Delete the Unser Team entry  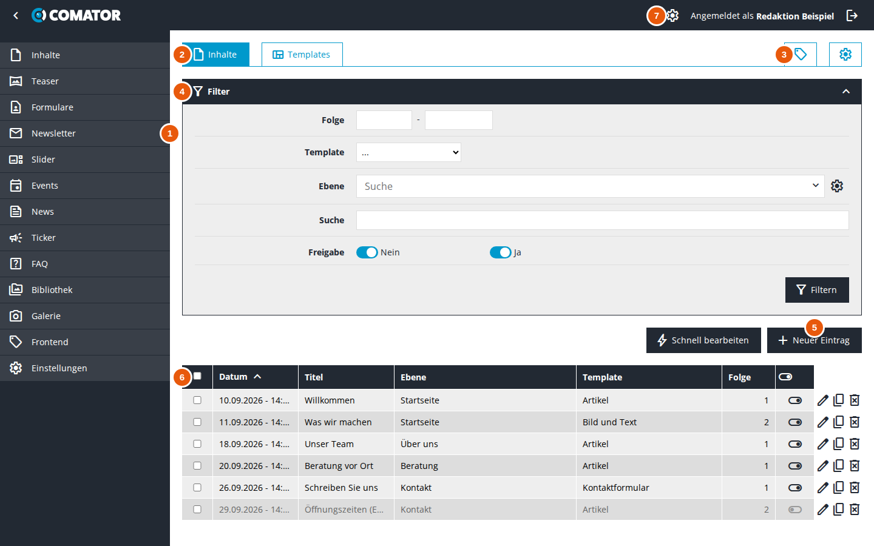click(855, 443)
